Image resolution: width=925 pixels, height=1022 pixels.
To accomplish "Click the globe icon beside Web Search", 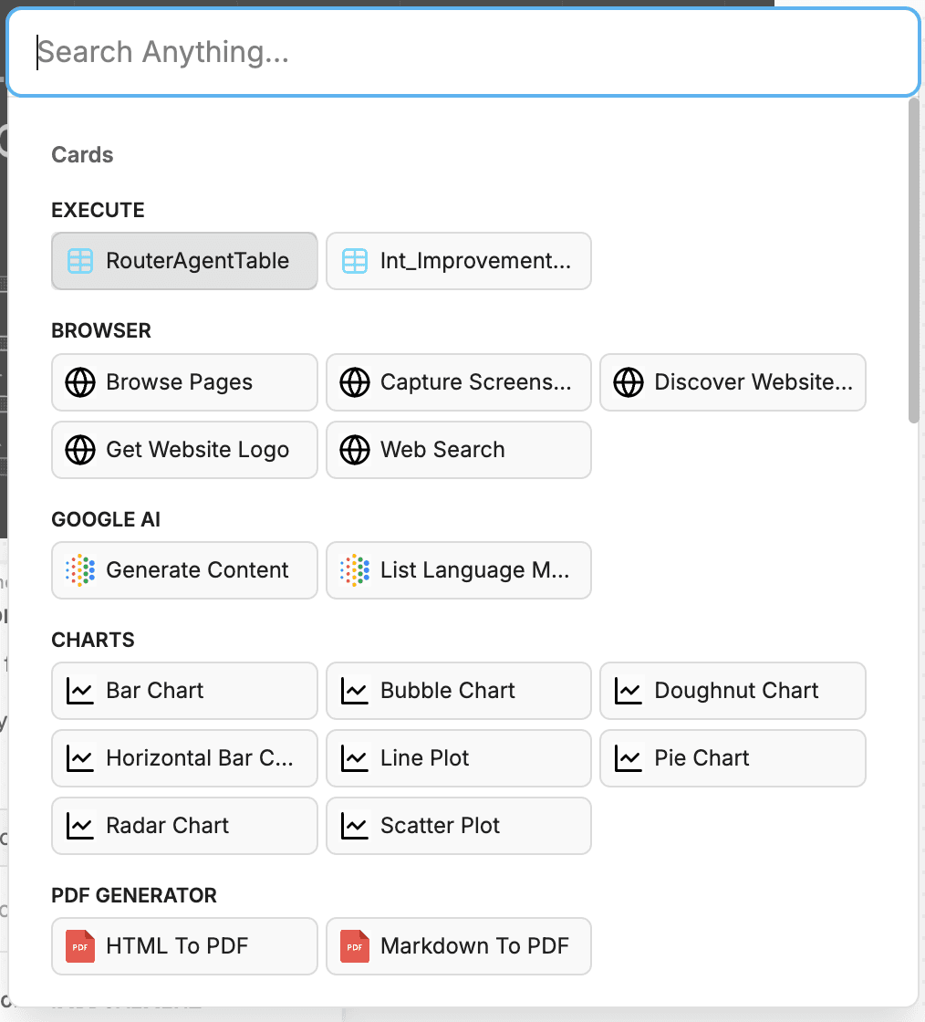I will point(355,450).
